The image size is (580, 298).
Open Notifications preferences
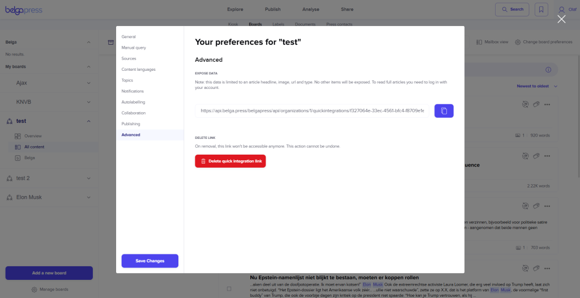pyautogui.click(x=133, y=91)
